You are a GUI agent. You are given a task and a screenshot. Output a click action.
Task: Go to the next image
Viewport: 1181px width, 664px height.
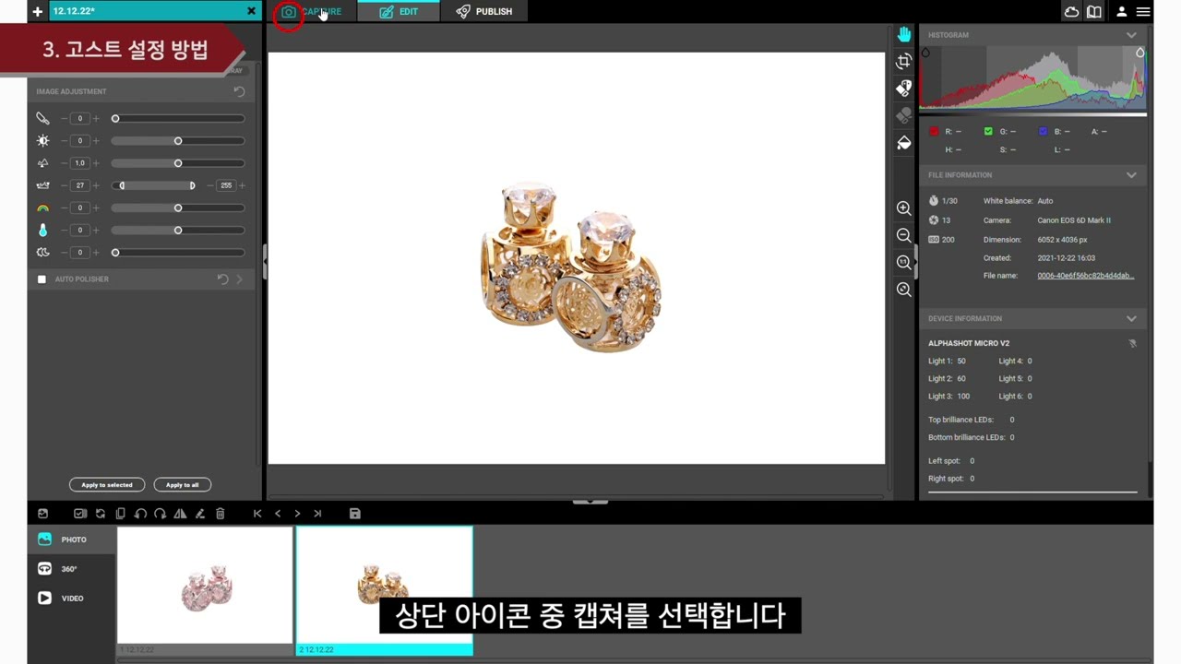point(297,514)
